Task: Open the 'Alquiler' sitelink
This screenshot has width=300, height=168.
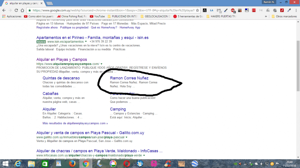Action: pyautogui.click(x=49, y=109)
